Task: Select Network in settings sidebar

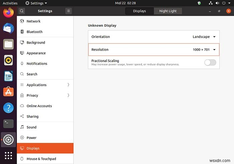Action: [x=45, y=21]
